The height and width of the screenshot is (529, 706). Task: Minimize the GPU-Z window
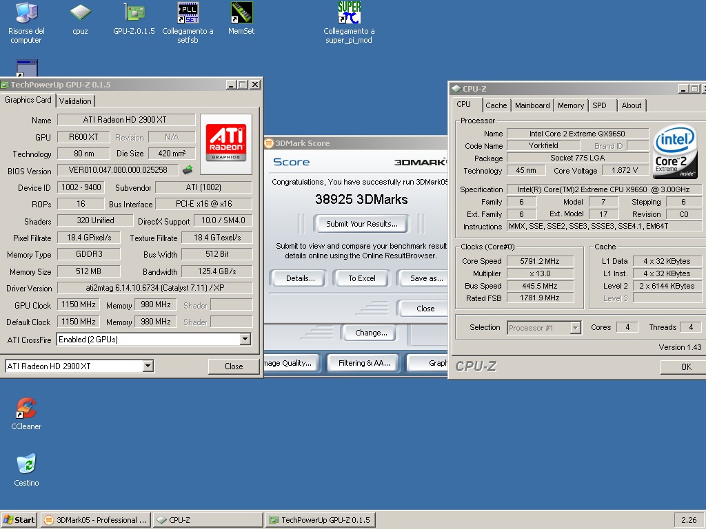coord(231,85)
